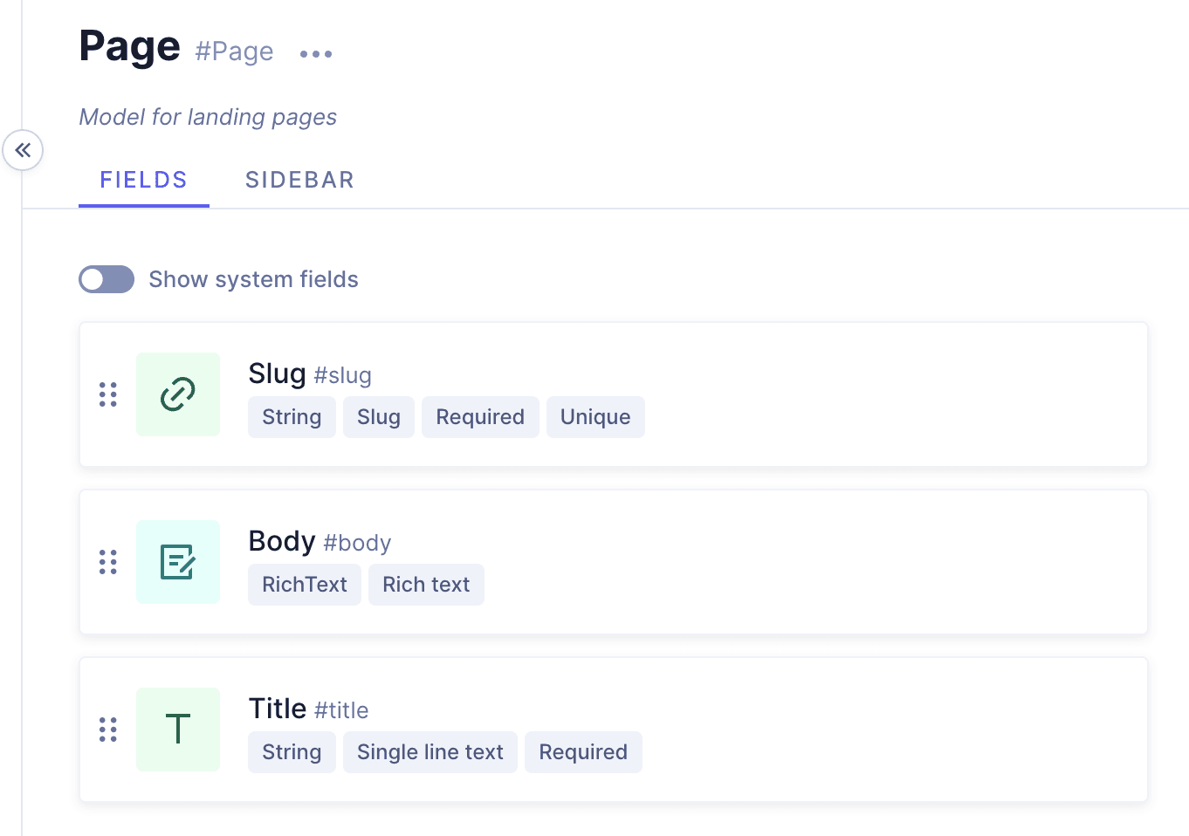This screenshot has height=836, width=1189.
Task: Click the drag handle beside Slug
Action: point(107,394)
